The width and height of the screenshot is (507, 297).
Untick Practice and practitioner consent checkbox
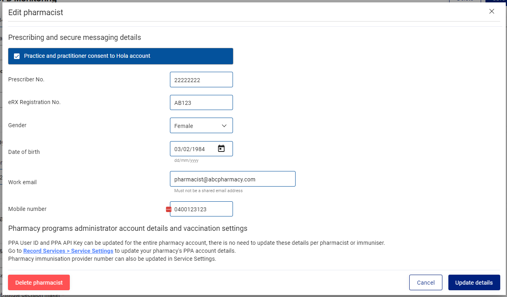pyautogui.click(x=17, y=56)
